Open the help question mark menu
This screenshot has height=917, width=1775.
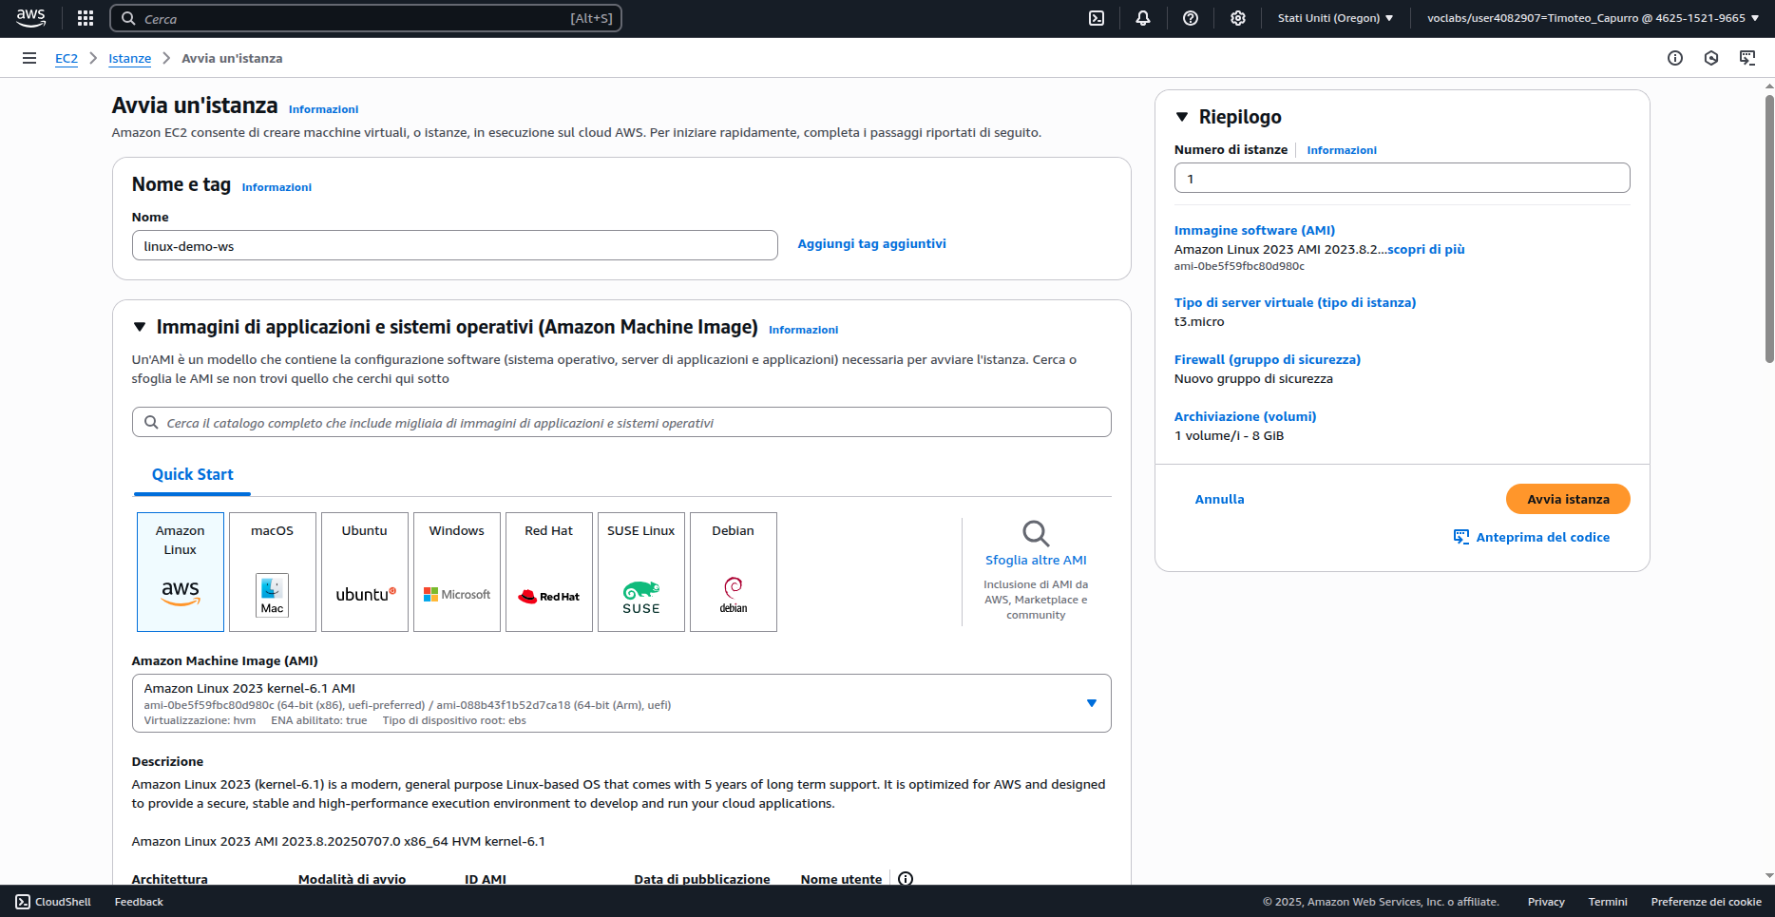pos(1191,18)
